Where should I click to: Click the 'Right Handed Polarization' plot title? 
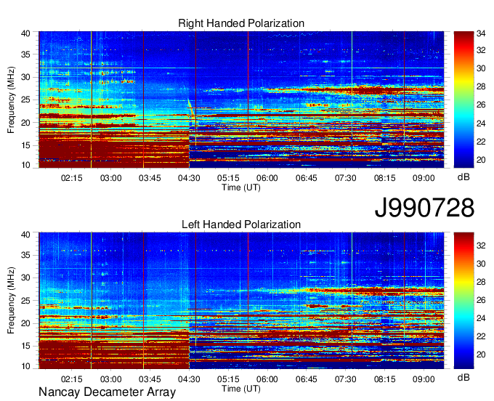241,23
